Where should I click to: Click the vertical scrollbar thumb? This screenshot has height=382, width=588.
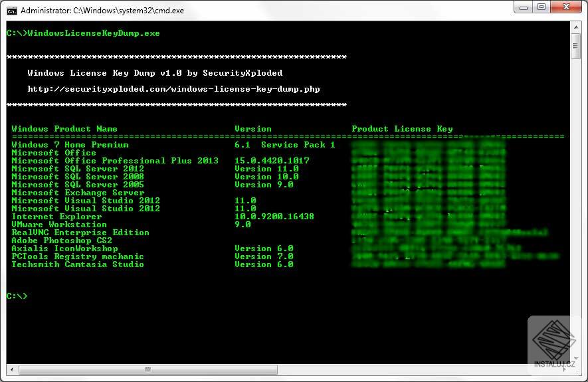pos(575,46)
